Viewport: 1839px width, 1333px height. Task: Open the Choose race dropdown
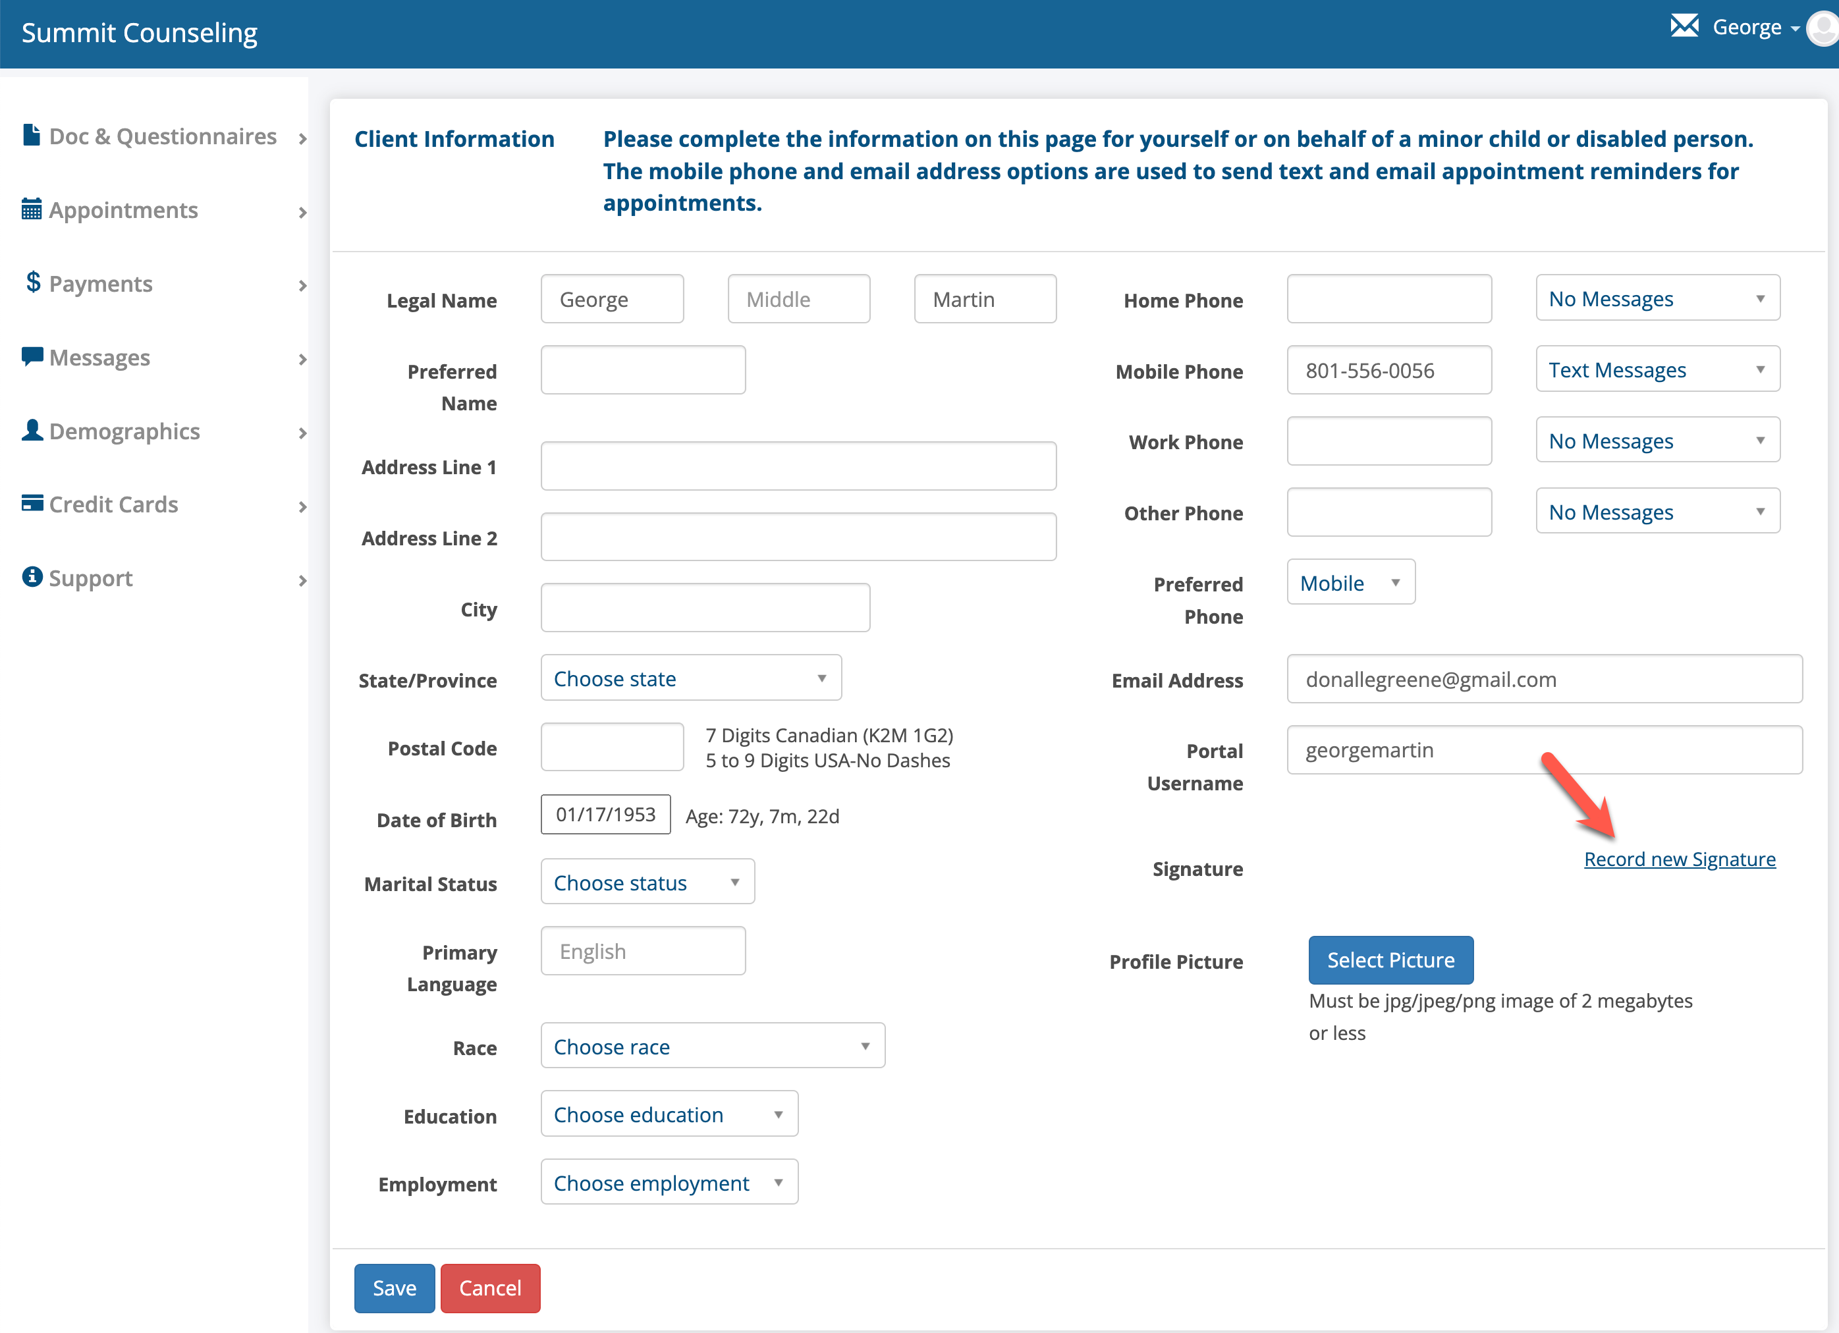coord(712,1046)
